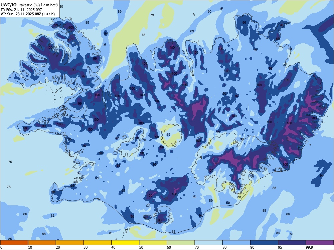This screenshot has height=250, width=334.
Task: Click the humidity value "84" on the map
Action: tap(278, 233)
